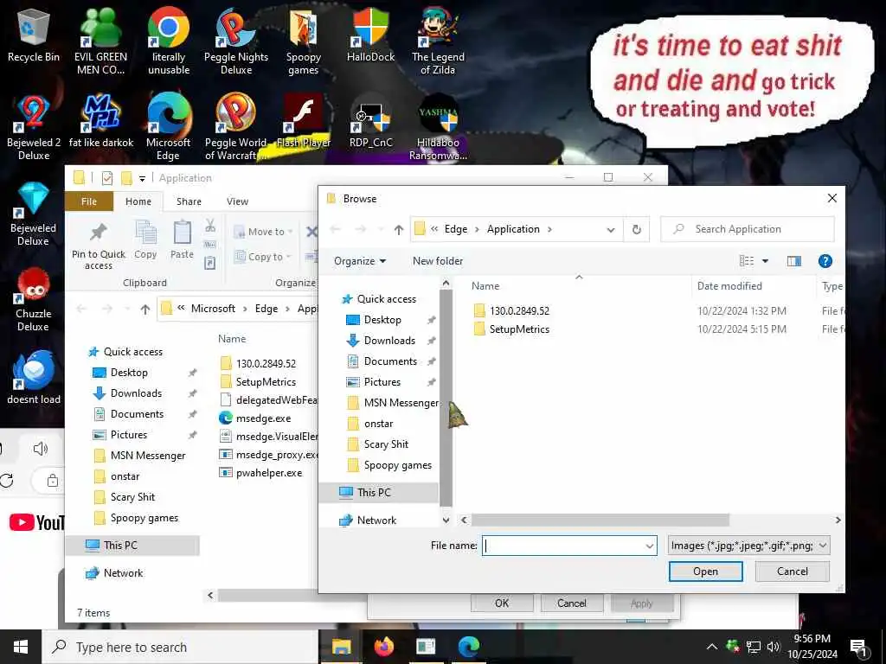Select Network in Explorer window sidebar

pyautogui.click(x=123, y=573)
